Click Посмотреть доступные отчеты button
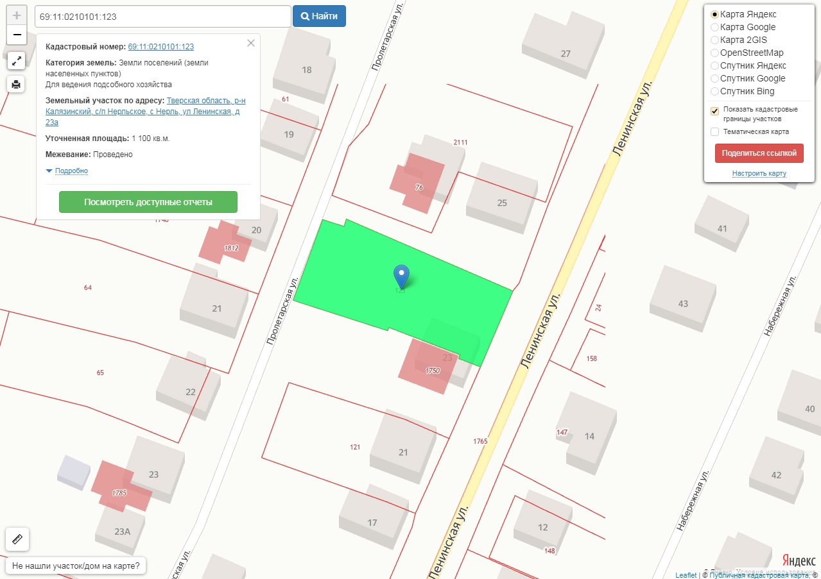Image resolution: width=821 pixels, height=579 pixels. (x=148, y=202)
